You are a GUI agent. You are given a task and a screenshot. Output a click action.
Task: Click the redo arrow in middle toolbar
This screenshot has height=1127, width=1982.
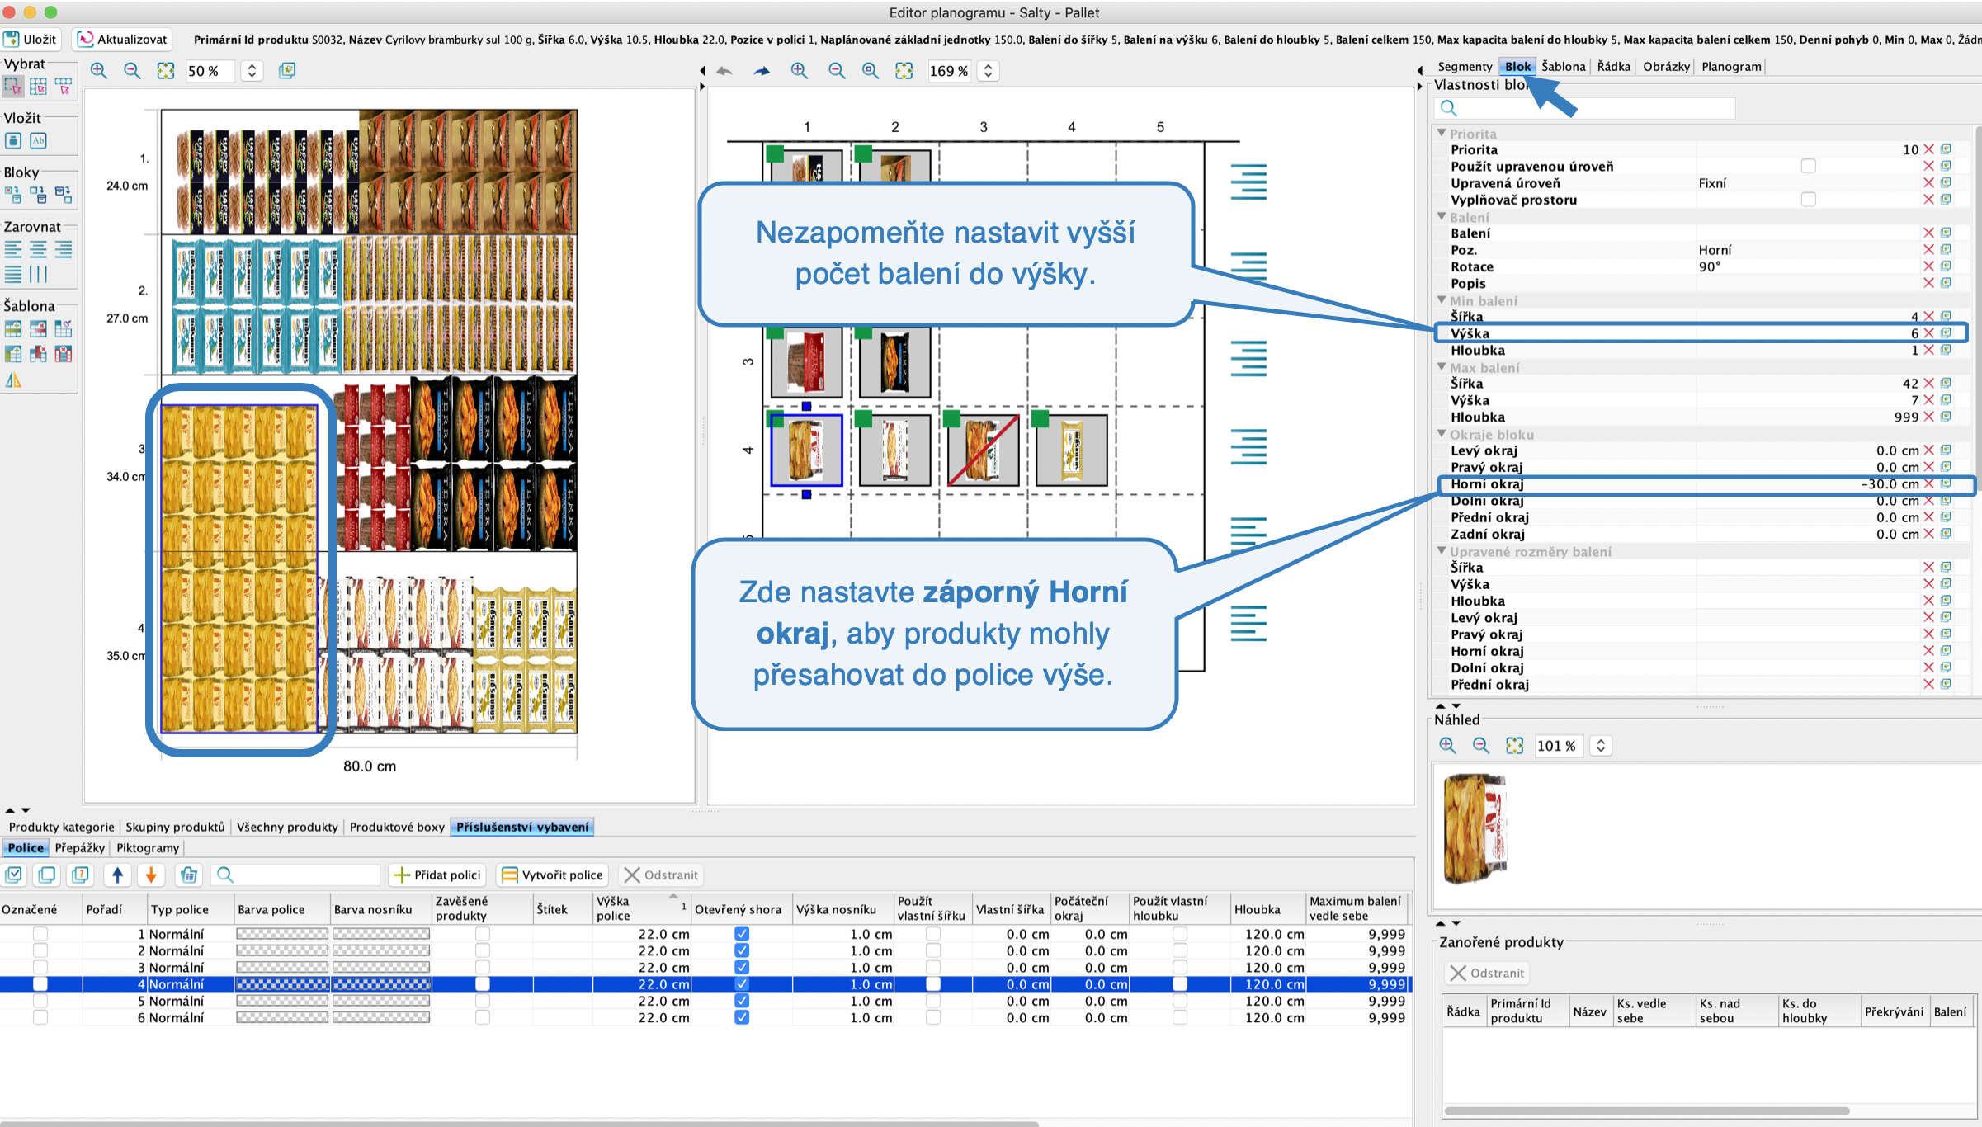pos(762,71)
